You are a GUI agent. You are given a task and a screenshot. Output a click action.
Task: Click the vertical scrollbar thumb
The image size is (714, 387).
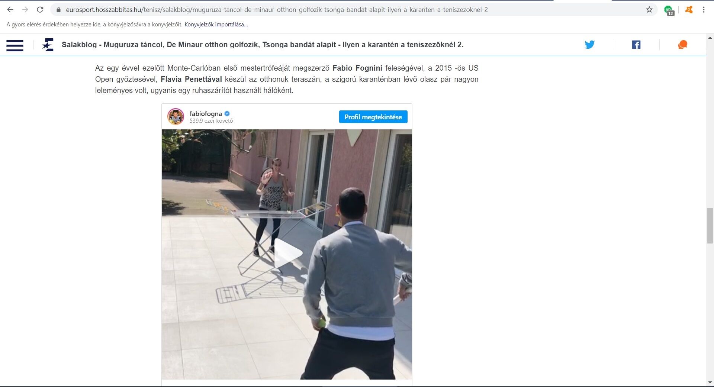[x=710, y=226]
